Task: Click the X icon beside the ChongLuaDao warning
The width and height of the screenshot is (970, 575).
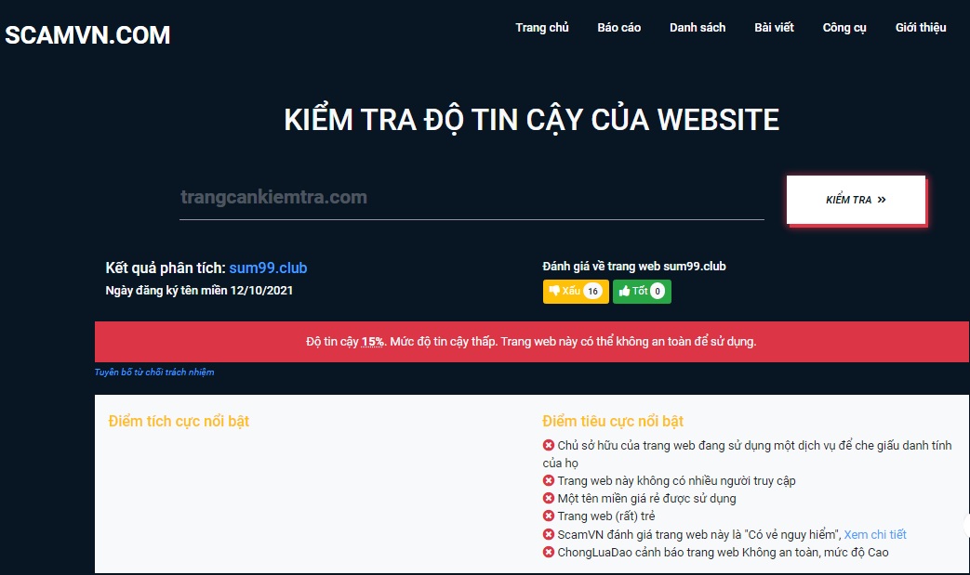Action: [x=547, y=551]
